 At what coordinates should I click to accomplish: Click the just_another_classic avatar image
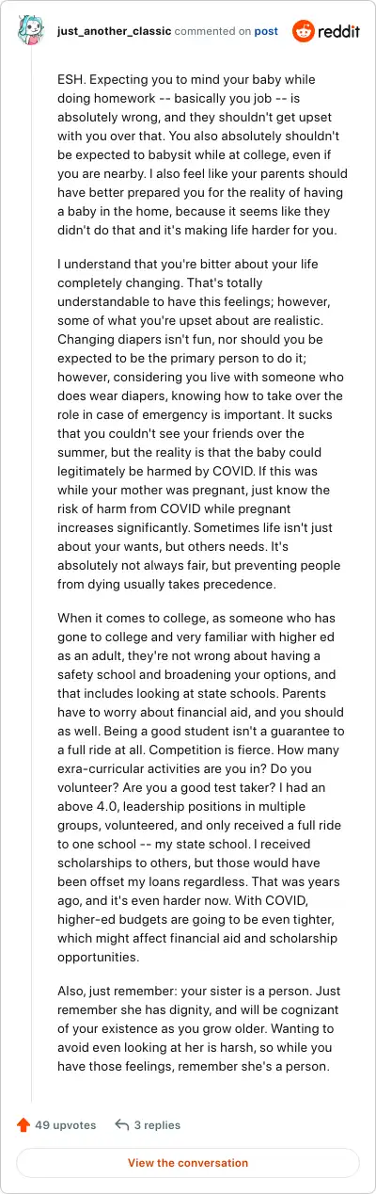pyautogui.click(x=31, y=31)
